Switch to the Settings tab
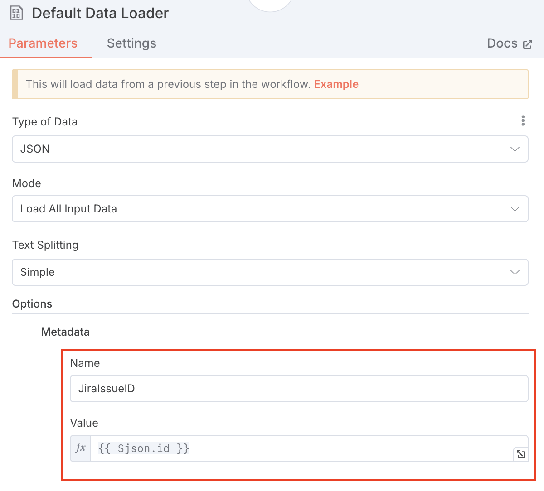This screenshot has width=544, height=491. [131, 43]
